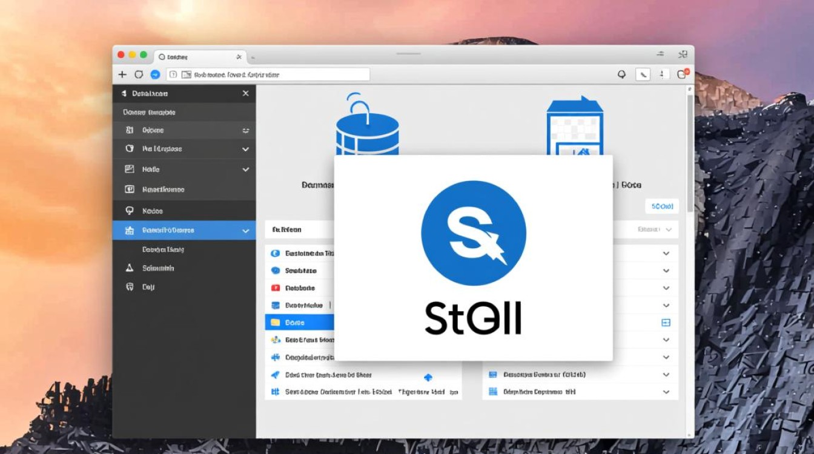Viewport: 814px width, 454px height.
Task: Click the plus icon in browser toolbar
Action: pos(122,74)
